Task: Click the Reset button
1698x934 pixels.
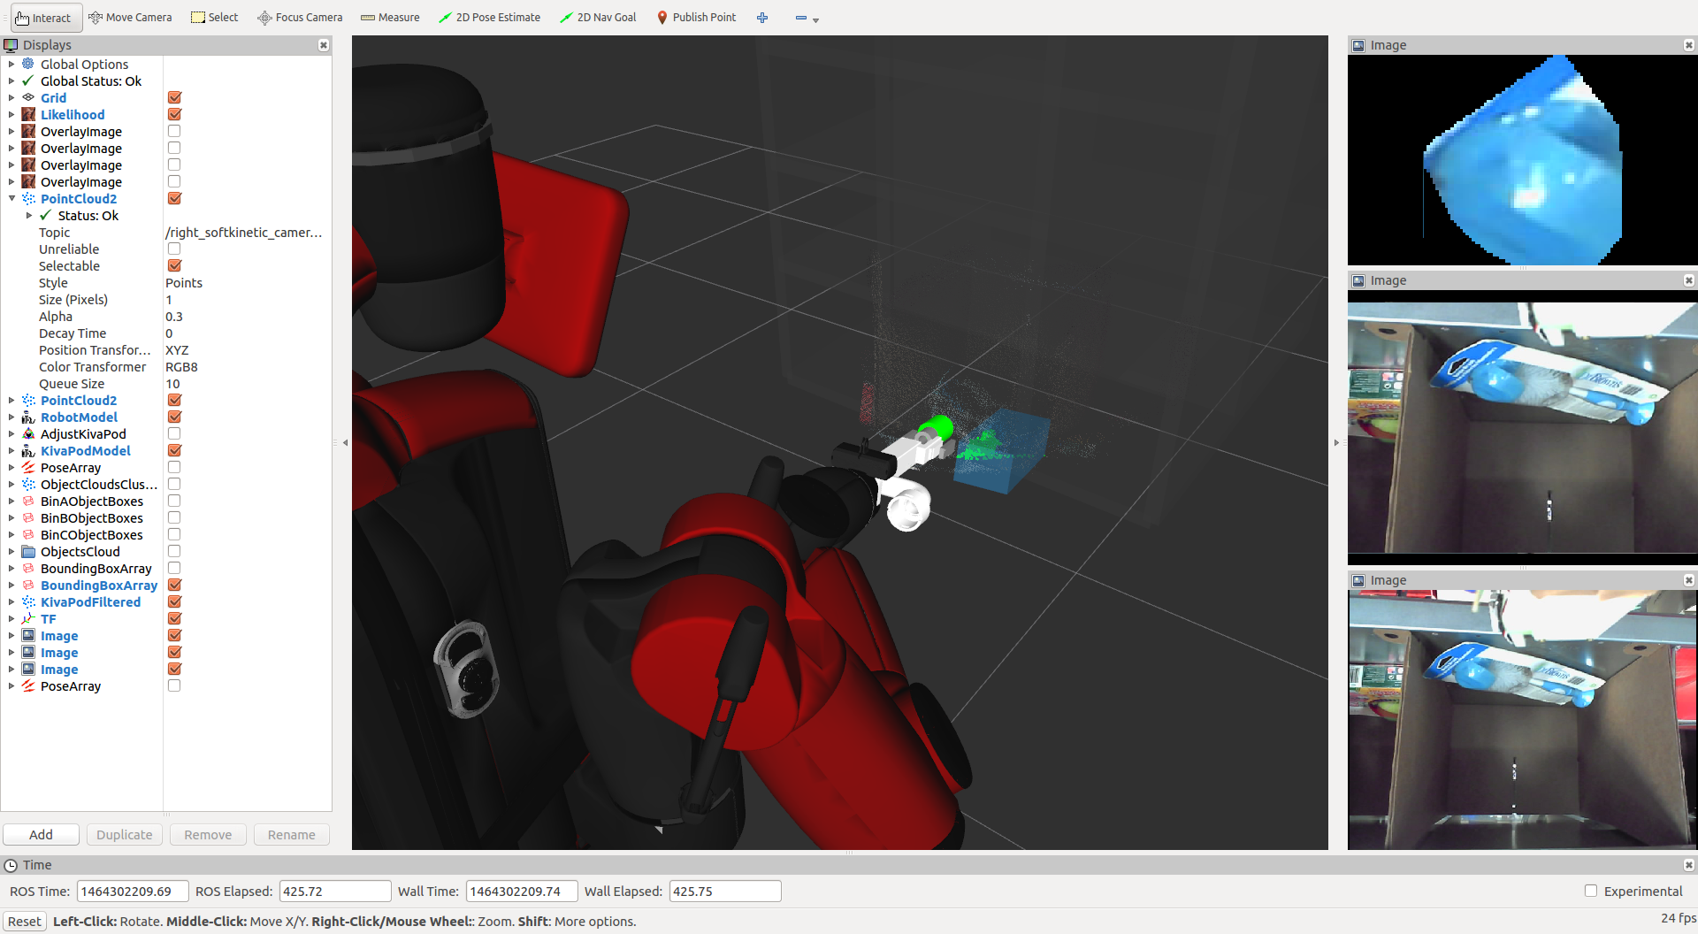Action: point(25,921)
